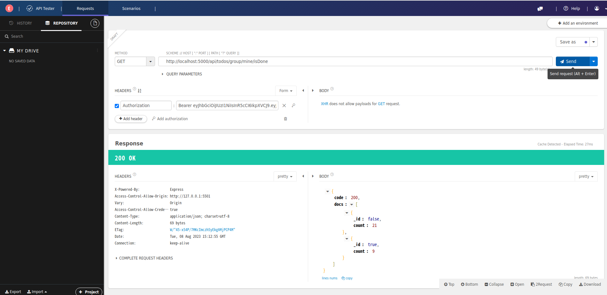The image size is (607, 295).
Task: Focus the repository Search field
Action: pyautogui.click(x=52, y=36)
